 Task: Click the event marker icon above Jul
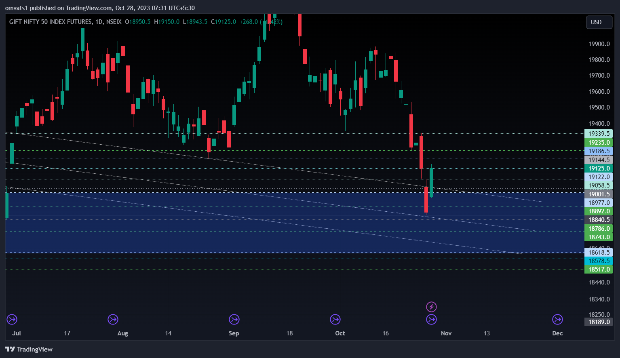(x=12, y=320)
